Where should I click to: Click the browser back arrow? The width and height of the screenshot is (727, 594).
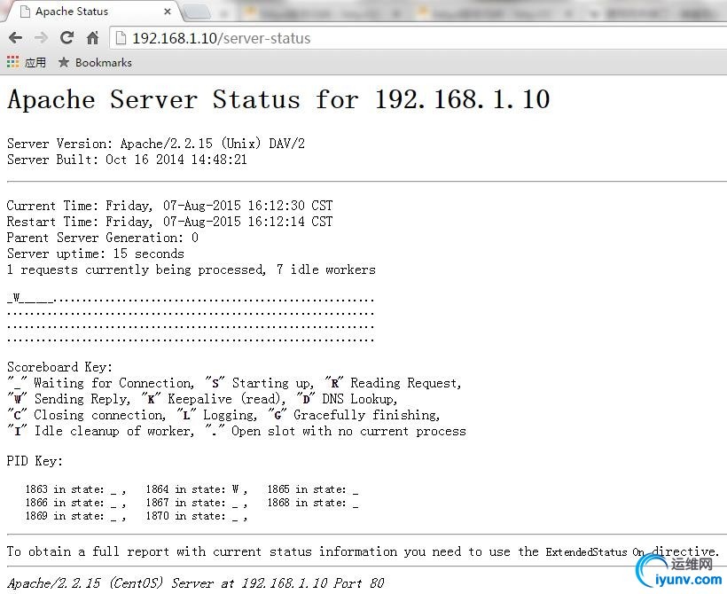(15, 38)
